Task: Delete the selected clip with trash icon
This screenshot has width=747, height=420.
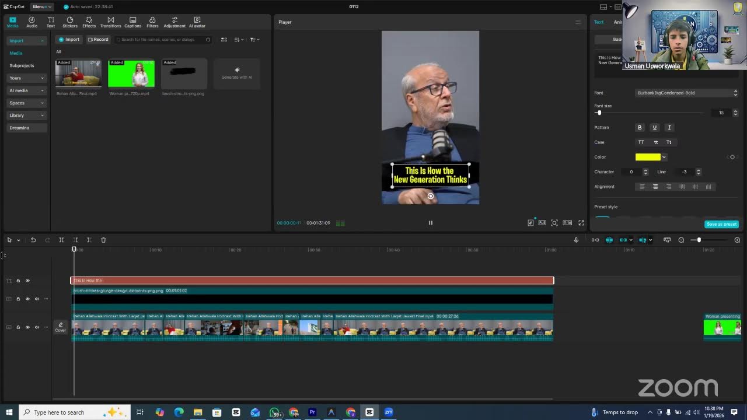Action: click(103, 240)
